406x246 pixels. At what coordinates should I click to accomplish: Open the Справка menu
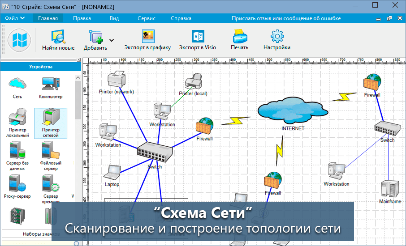(181, 18)
